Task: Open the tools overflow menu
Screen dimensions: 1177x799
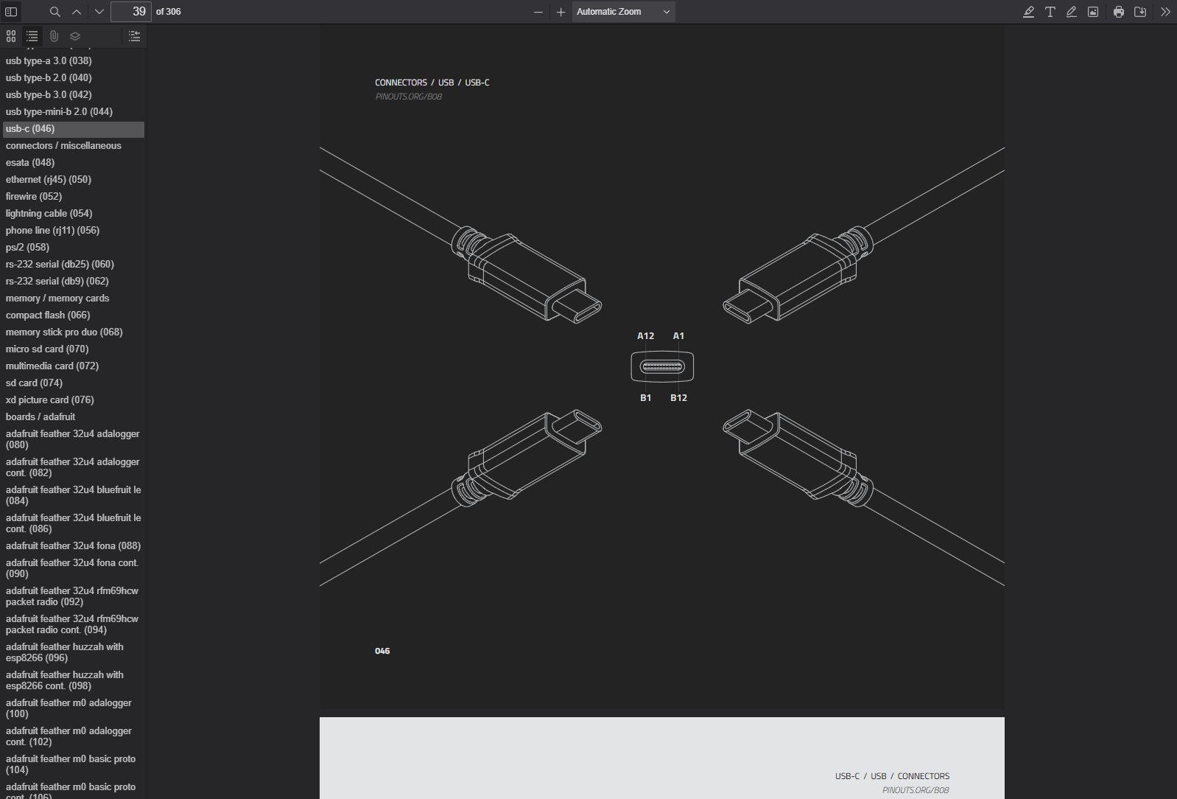Action: pyautogui.click(x=1165, y=12)
